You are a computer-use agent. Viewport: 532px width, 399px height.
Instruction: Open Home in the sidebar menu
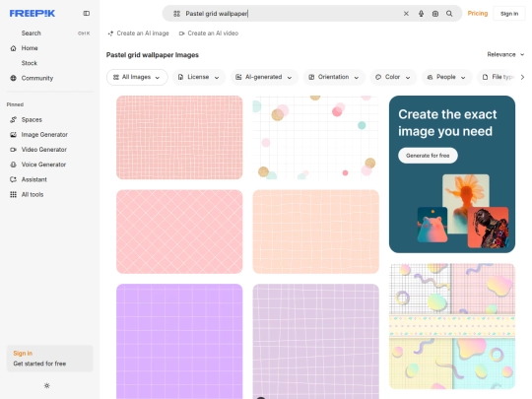point(30,48)
